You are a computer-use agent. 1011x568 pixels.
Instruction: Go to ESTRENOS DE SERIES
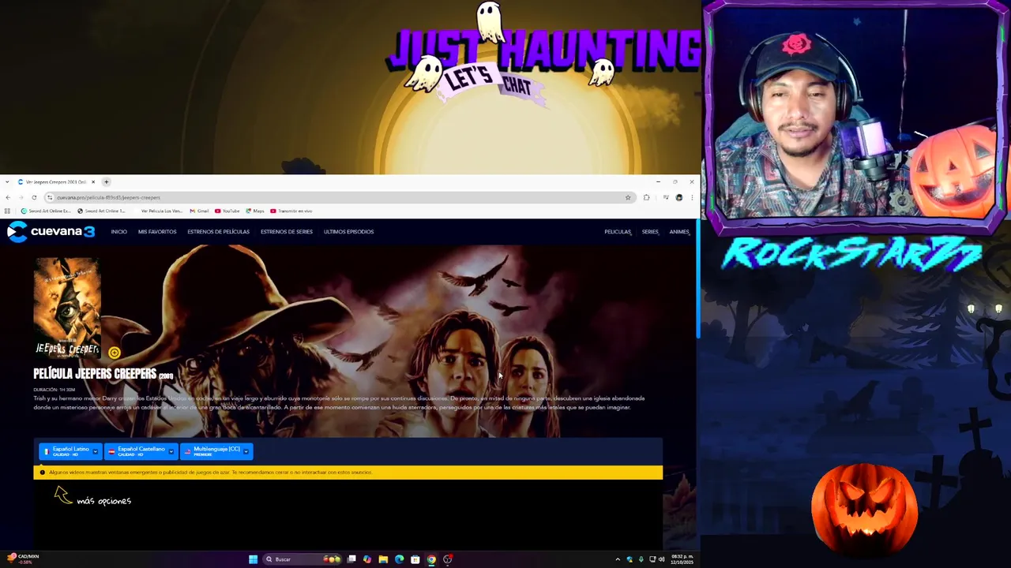click(287, 232)
